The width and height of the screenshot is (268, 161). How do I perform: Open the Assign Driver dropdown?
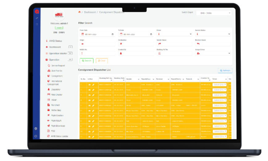pyautogui.click(x=212, y=53)
